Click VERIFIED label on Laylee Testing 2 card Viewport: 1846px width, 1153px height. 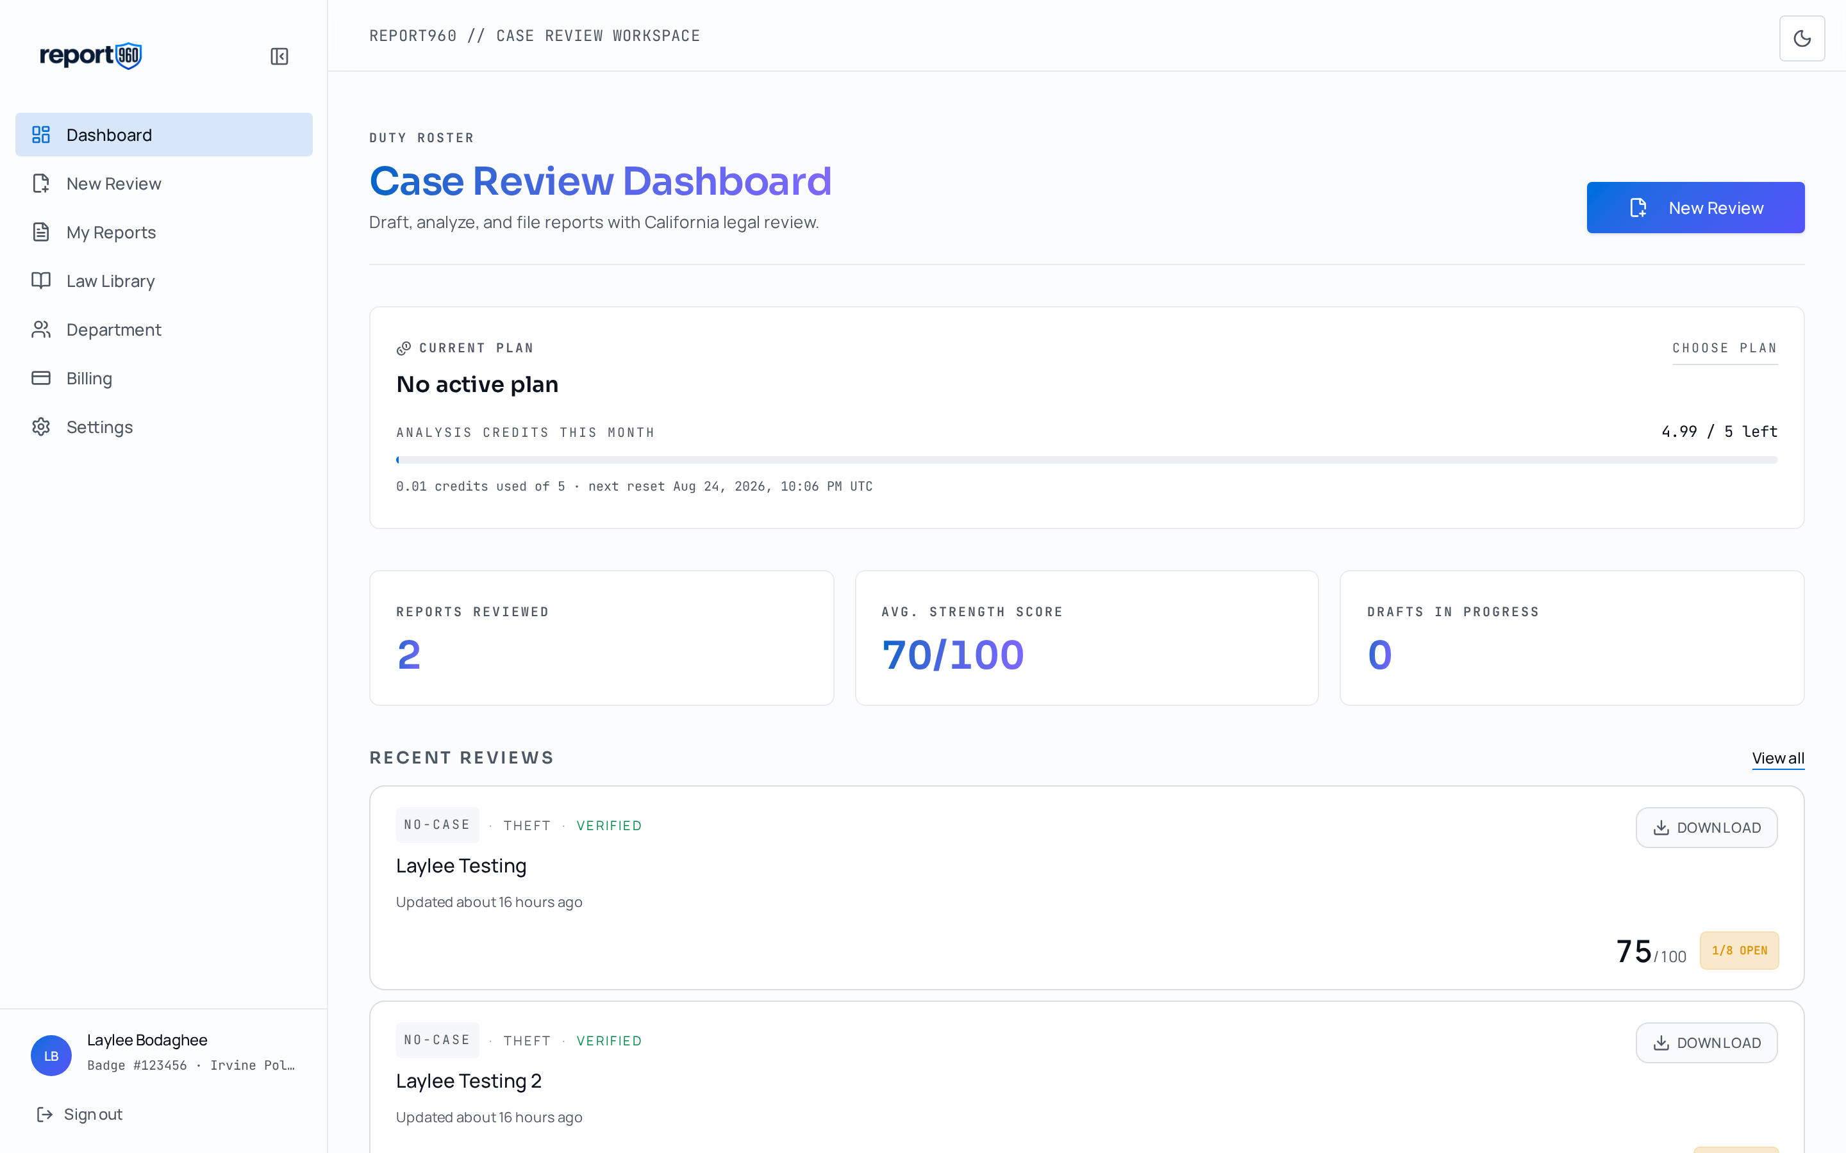(x=609, y=1041)
